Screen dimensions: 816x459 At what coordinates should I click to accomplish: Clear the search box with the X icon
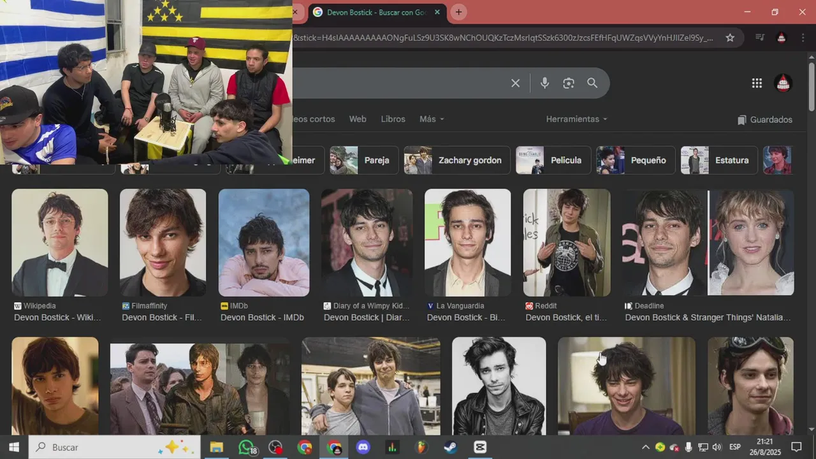515,83
